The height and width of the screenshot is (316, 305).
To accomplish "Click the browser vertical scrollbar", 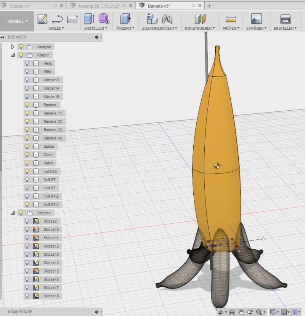I will pyautogui.click(x=1, y=125).
